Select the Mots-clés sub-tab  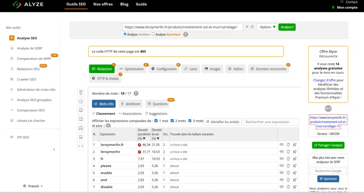(104, 104)
